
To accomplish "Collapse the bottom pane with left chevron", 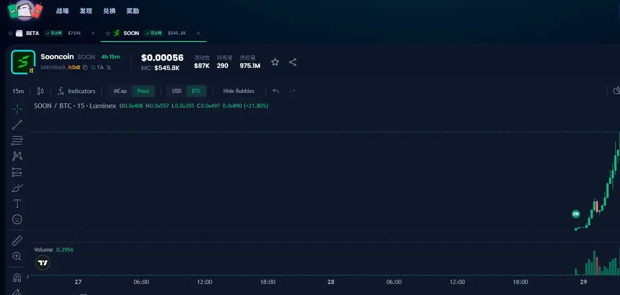I will [28, 277].
